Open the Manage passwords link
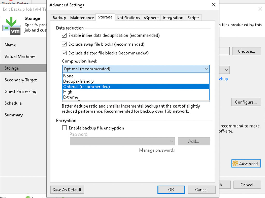Image resolution: width=265 pixels, height=198 pixels. [157, 150]
